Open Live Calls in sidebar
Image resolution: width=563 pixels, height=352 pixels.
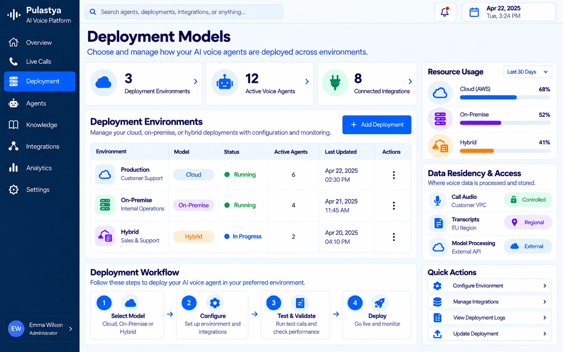pos(40,61)
